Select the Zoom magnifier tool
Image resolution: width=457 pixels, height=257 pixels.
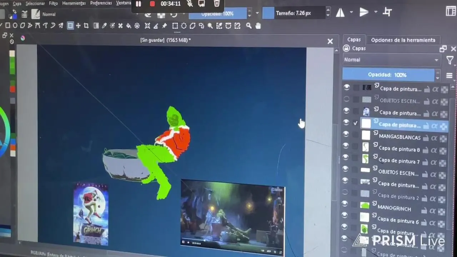coord(249,26)
